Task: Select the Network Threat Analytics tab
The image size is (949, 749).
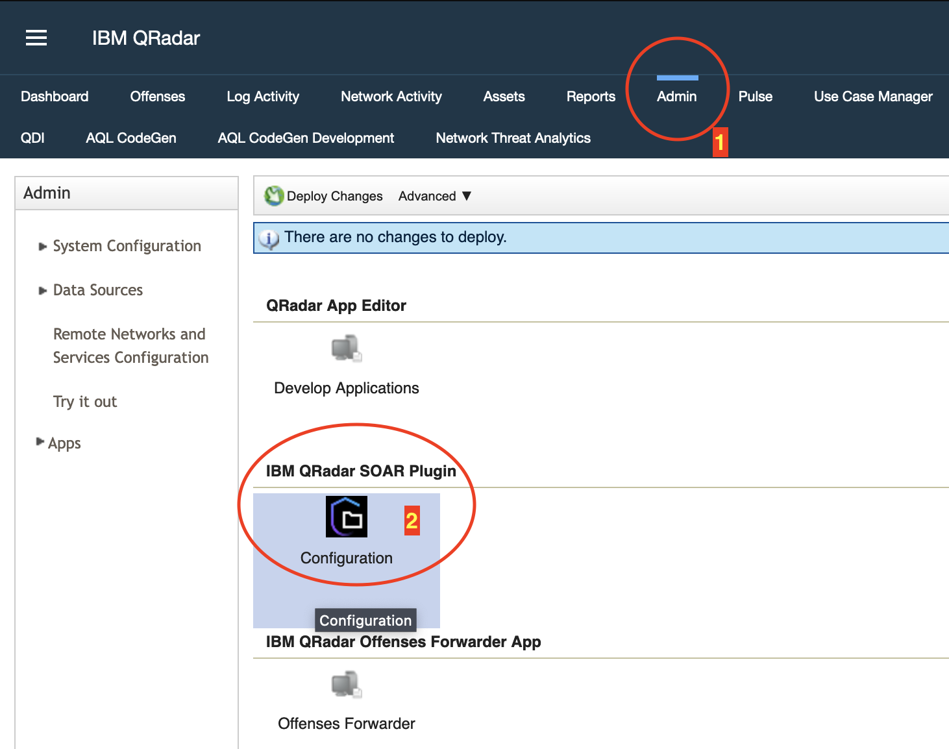Action: pos(513,138)
